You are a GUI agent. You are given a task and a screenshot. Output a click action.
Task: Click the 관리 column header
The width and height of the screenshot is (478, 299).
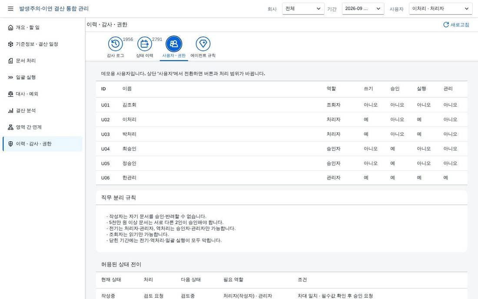click(x=448, y=89)
